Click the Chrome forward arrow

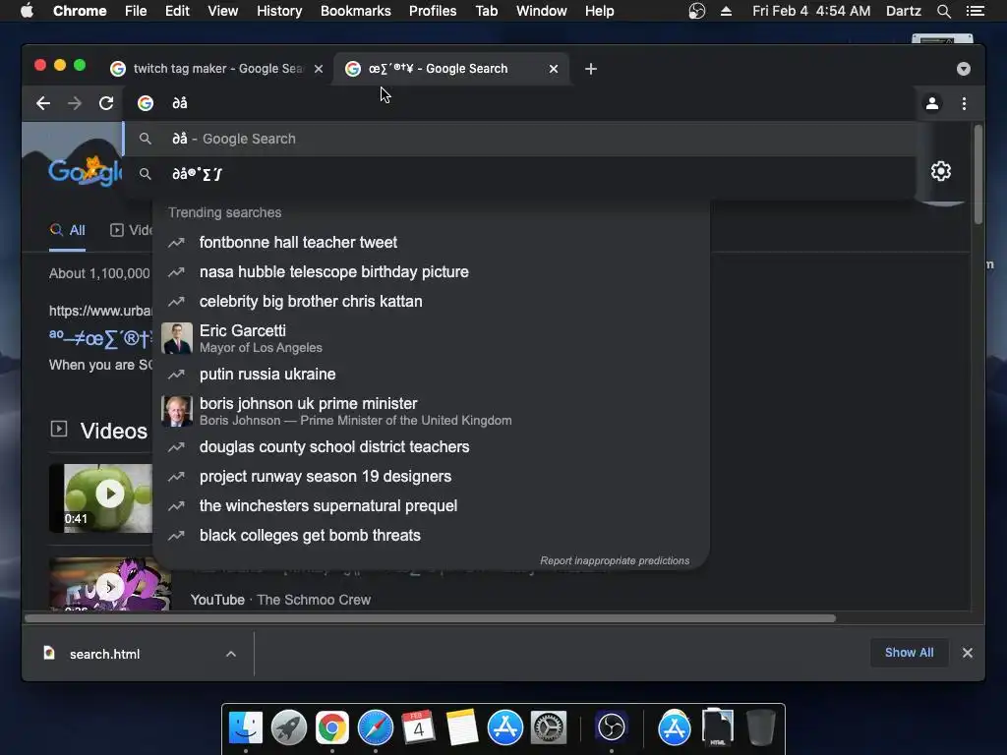click(x=75, y=103)
